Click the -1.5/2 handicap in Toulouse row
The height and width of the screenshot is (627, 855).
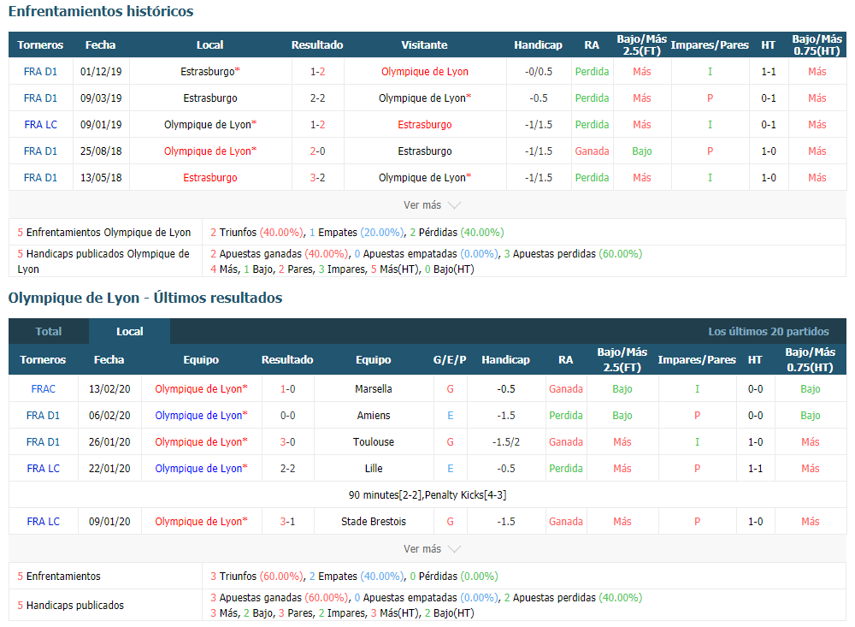506,442
